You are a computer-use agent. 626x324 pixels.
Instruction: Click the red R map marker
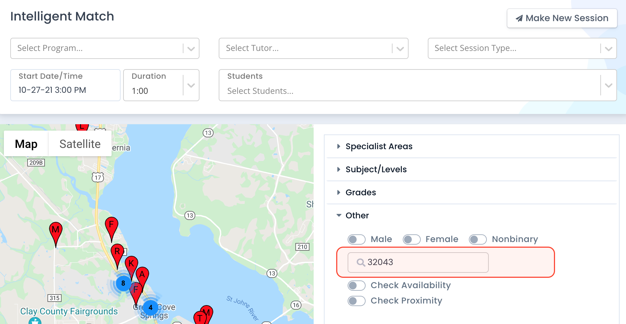pyautogui.click(x=117, y=256)
